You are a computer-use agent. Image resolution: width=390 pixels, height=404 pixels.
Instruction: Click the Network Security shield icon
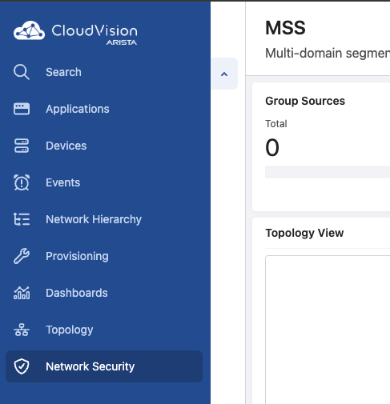(x=22, y=366)
